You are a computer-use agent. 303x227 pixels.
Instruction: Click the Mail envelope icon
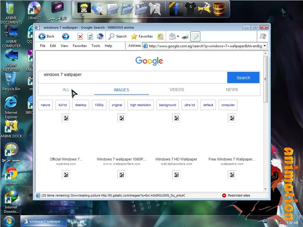(172, 36)
